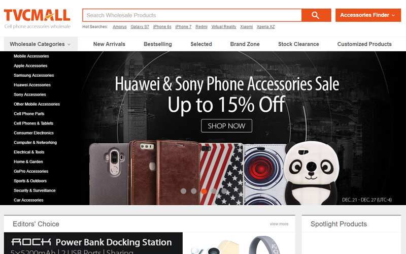
Task: Click the magnifier search icon button
Action: (316, 15)
